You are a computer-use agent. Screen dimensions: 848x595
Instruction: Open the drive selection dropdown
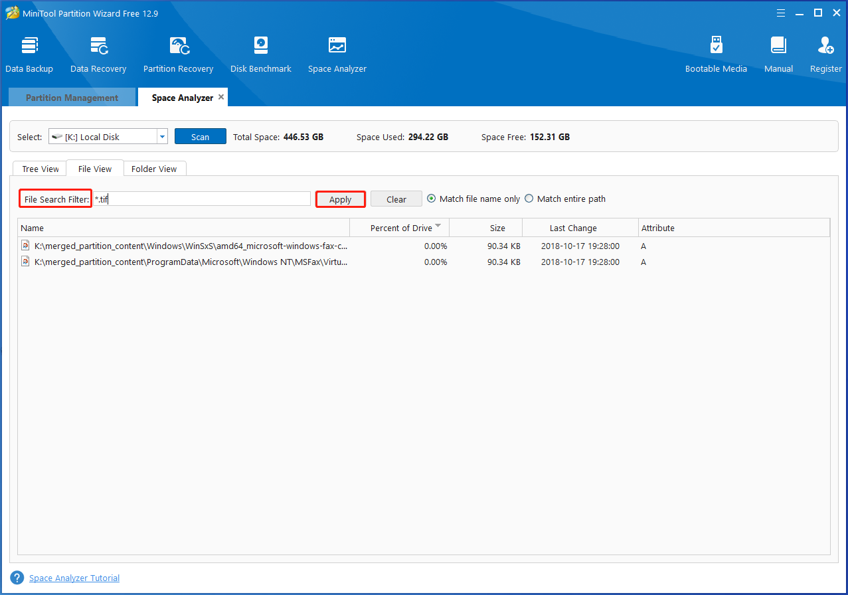pyautogui.click(x=162, y=137)
